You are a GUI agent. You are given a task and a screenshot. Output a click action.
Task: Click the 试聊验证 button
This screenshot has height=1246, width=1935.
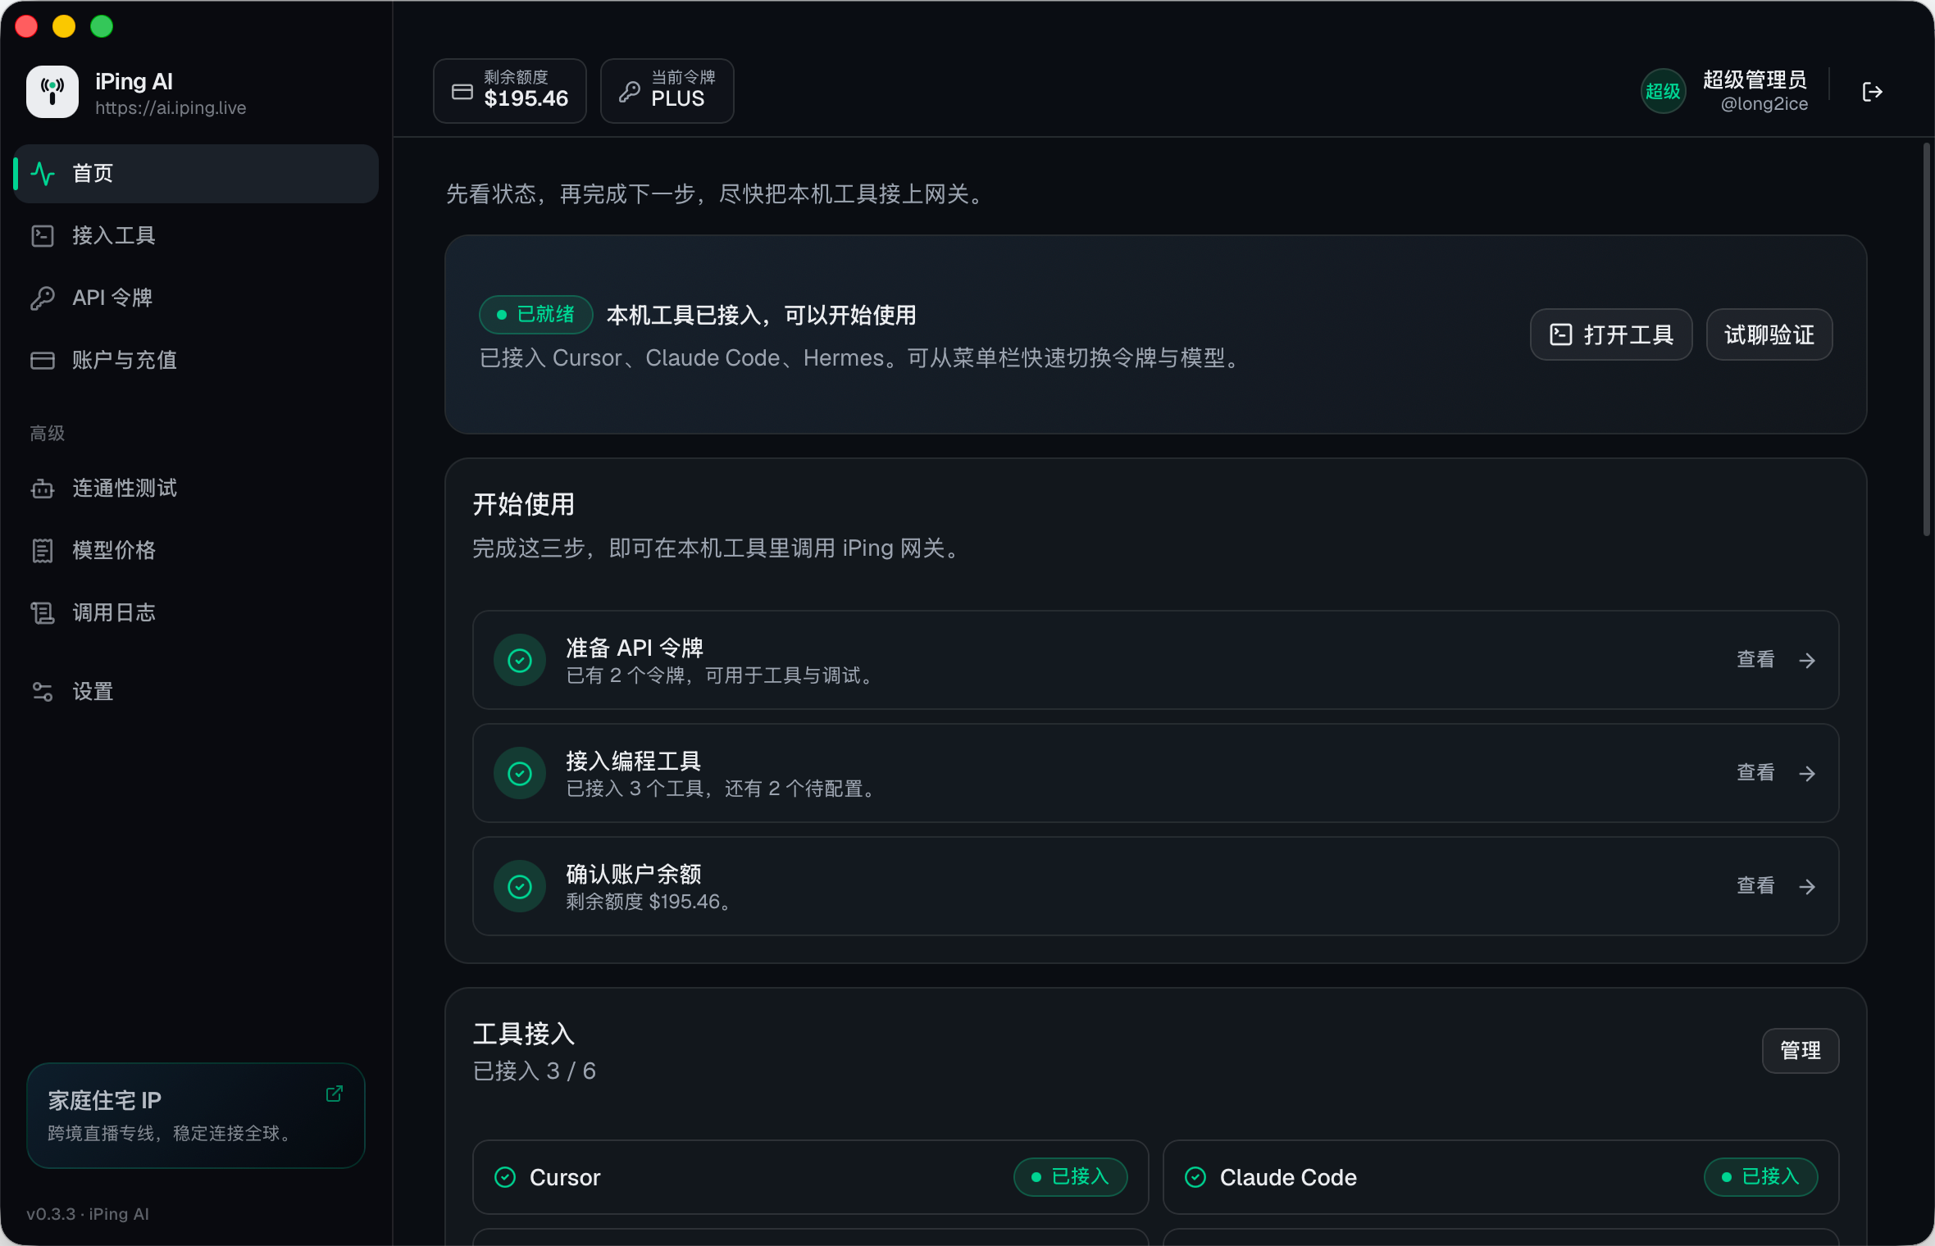[1769, 334]
